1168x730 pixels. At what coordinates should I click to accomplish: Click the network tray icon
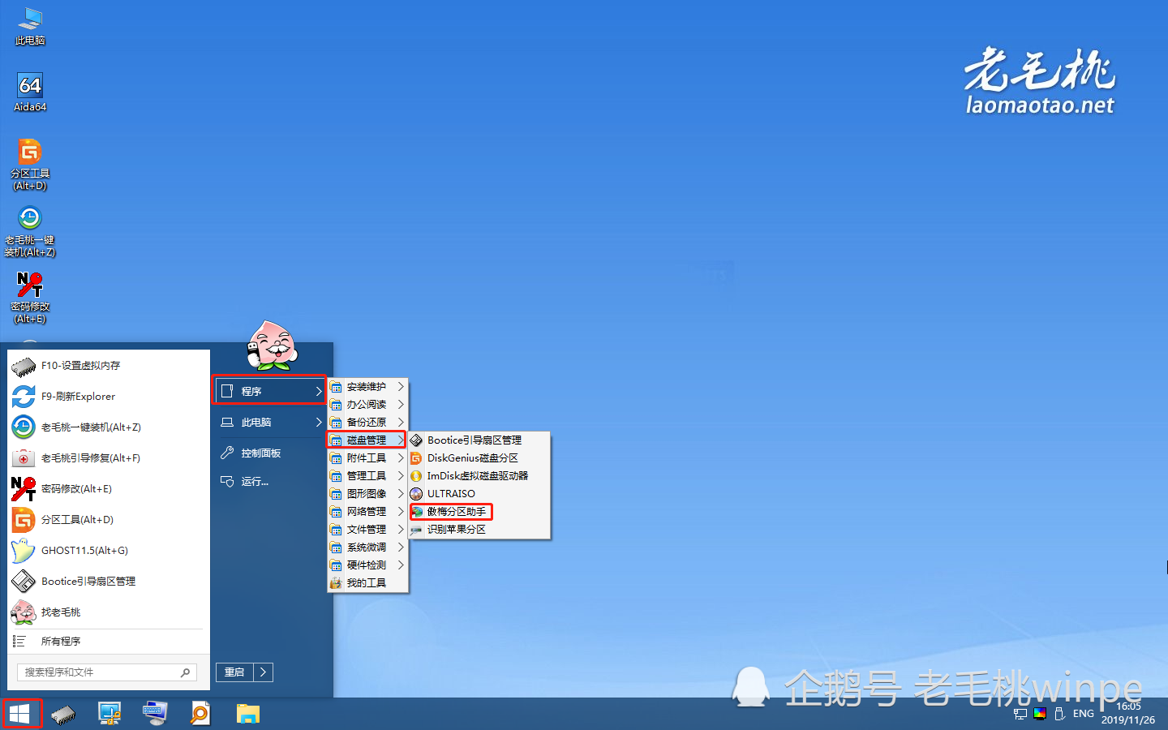click(1020, 714)
